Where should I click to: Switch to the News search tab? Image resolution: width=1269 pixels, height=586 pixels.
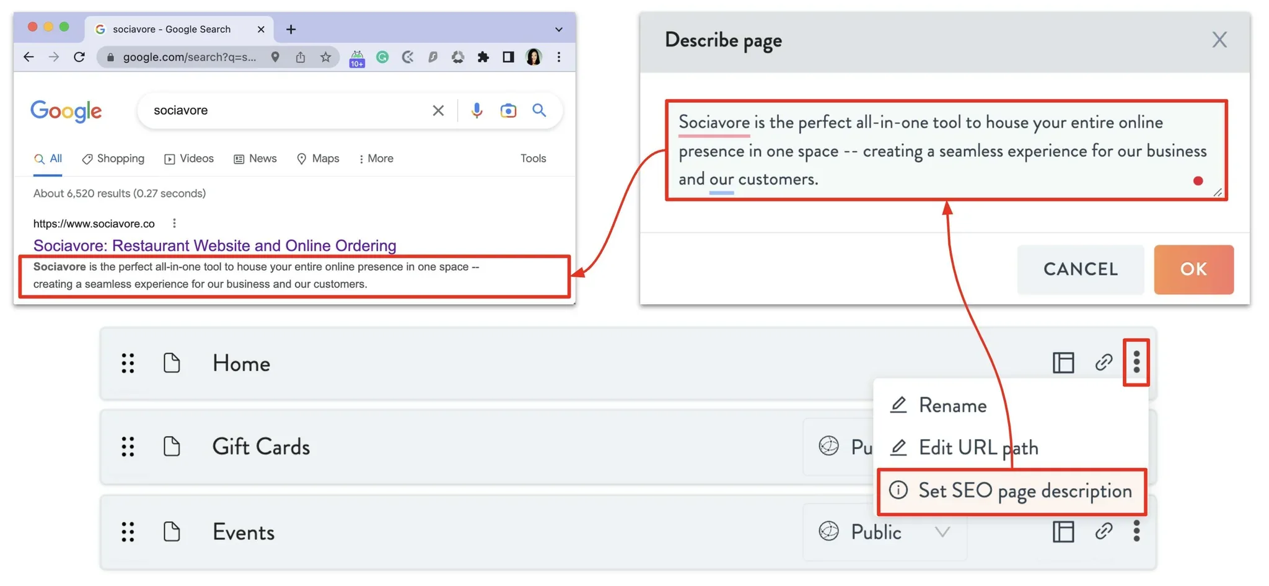coord(255,159)
